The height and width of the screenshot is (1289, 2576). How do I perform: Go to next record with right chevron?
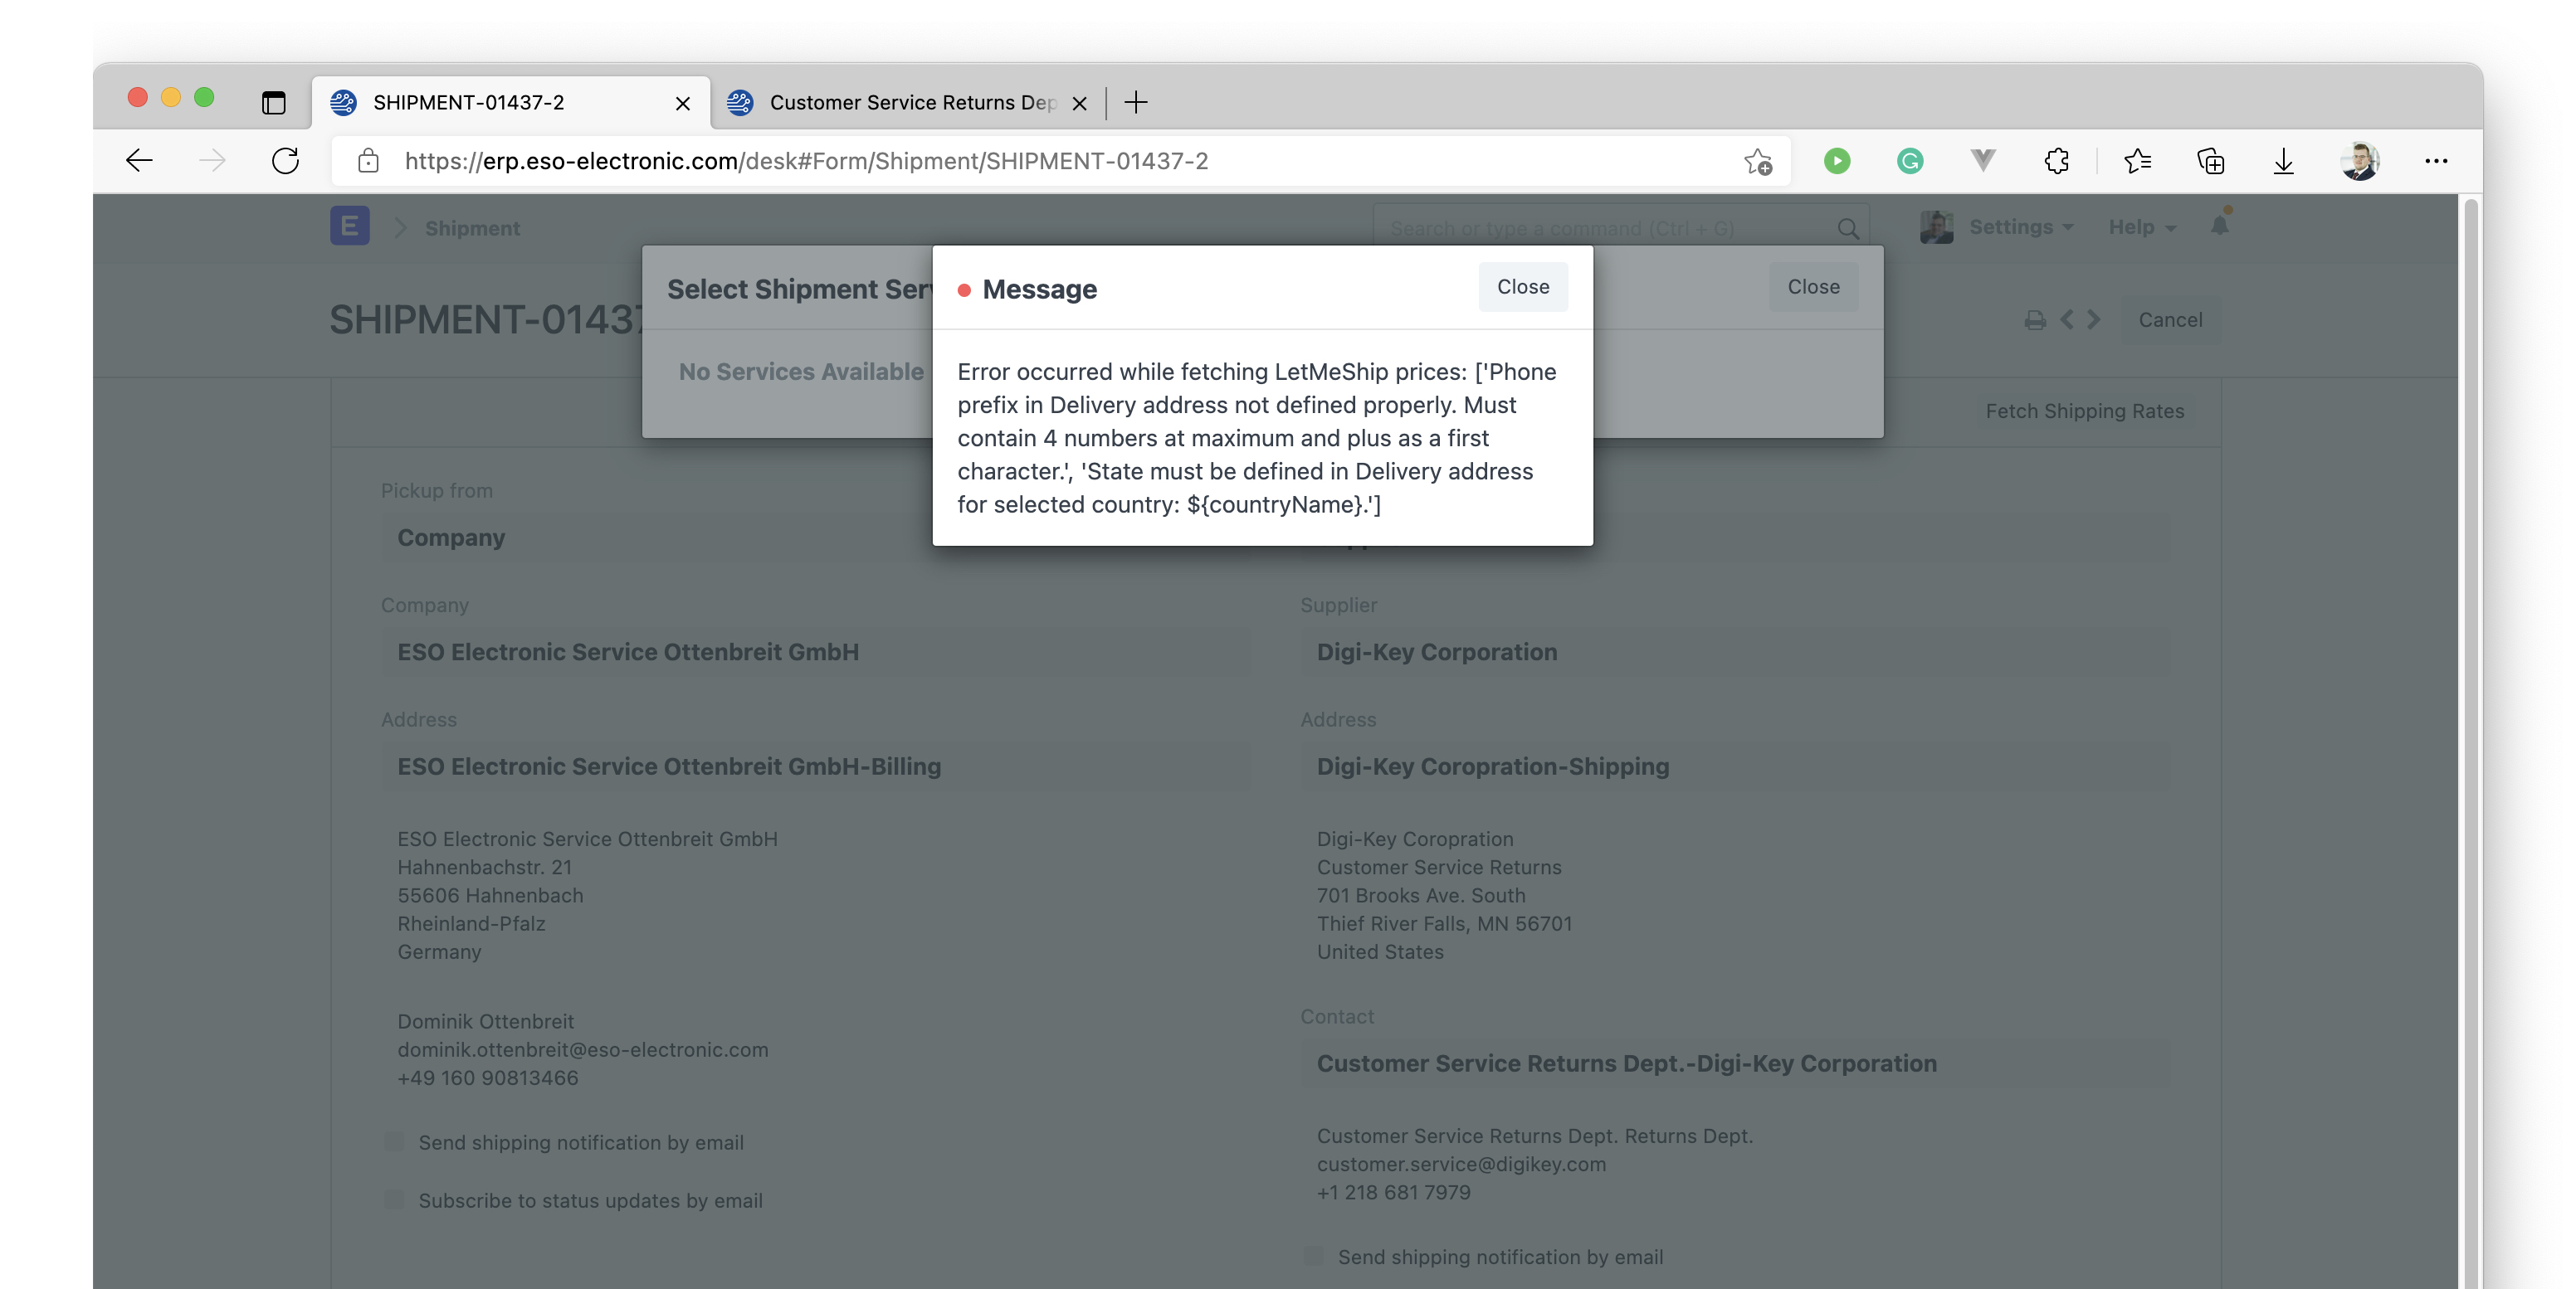(2093, 319)
